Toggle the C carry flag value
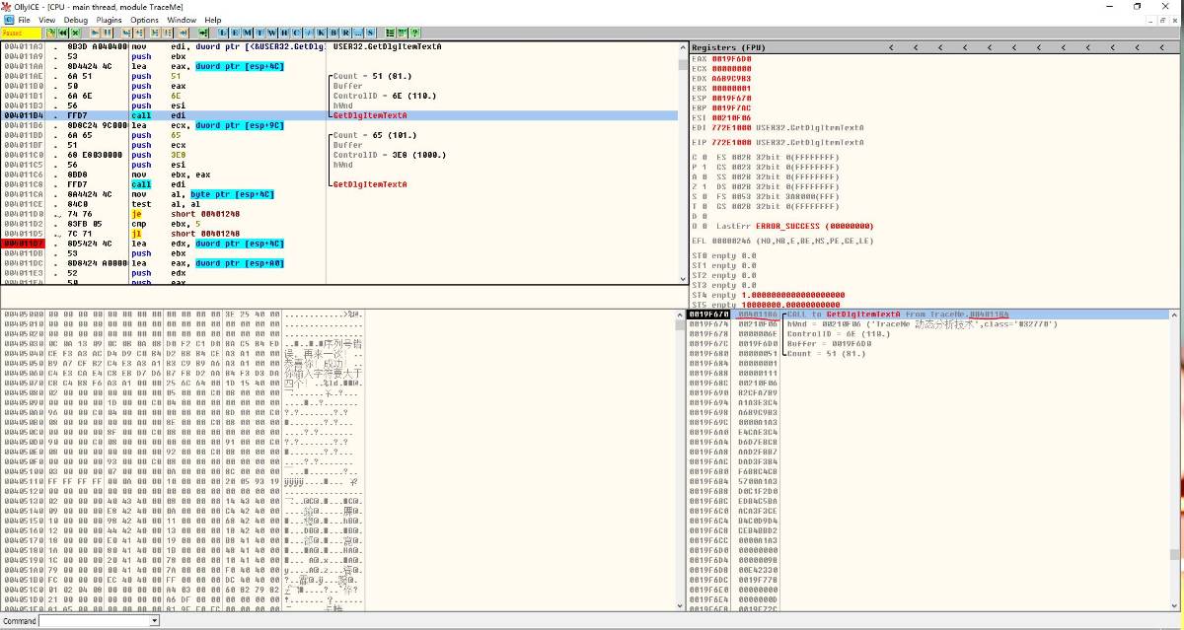 (x=706, y=157)
